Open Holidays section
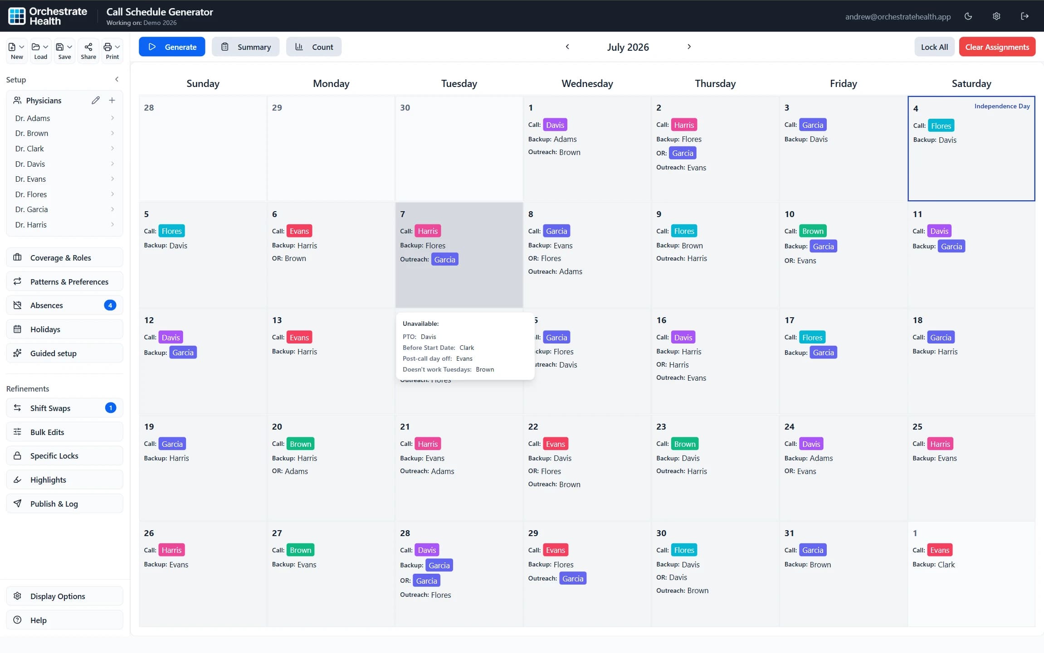The height and width of the screenshot is (653, 1044). 64,329
